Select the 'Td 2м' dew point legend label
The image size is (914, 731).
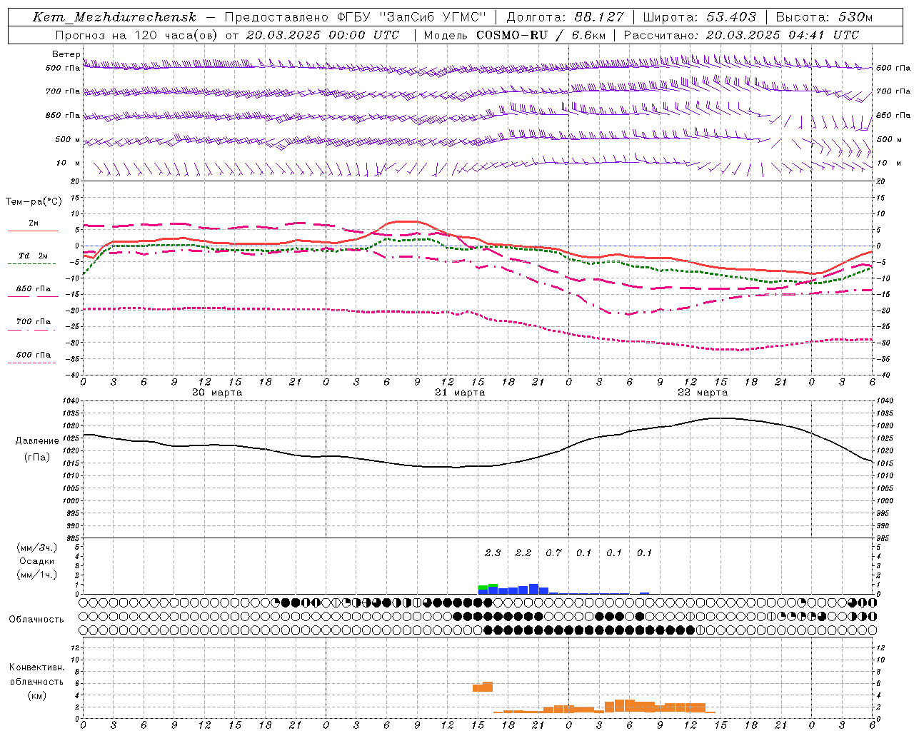pyautogui.click(x=33, y=256)
